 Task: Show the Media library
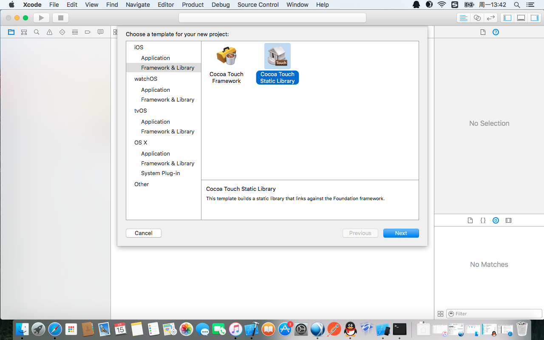coord(509,220)
